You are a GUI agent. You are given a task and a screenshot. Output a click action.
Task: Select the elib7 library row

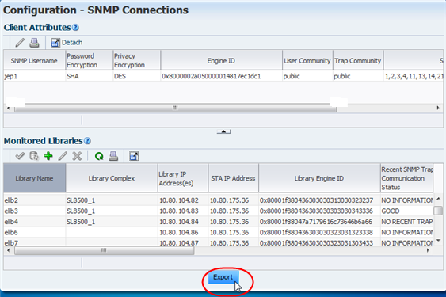219,242
